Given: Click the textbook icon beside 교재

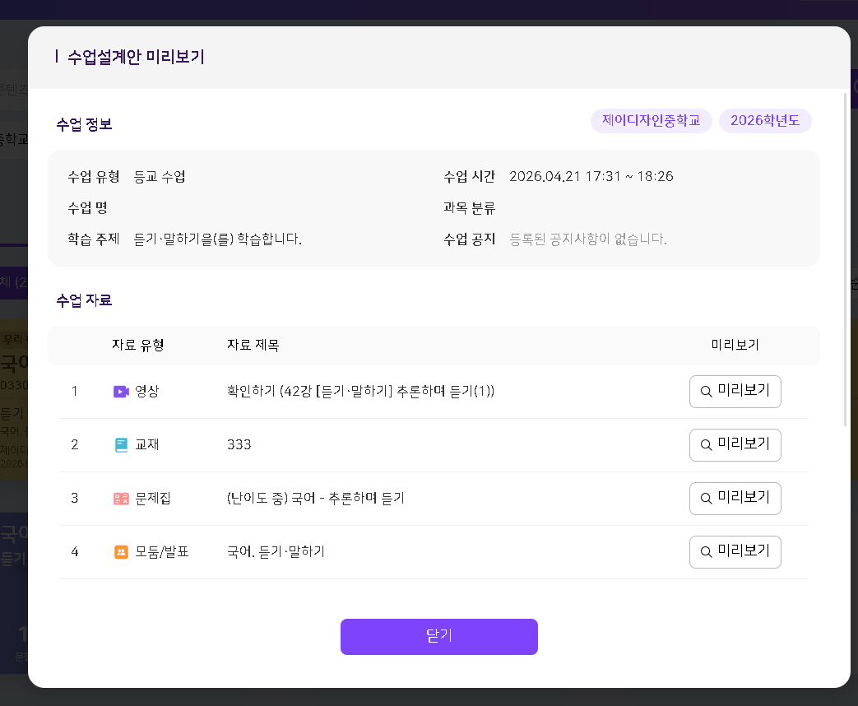Looking at the screenshot, I should pyautogui.click(x=121, y=445).
